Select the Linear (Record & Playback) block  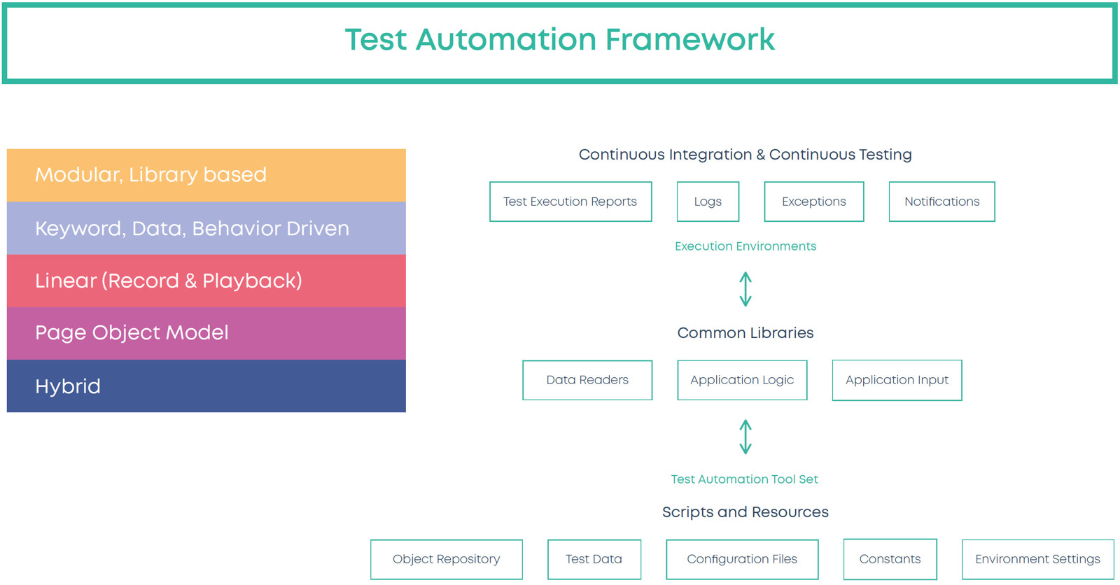click(x=206, y=281)
